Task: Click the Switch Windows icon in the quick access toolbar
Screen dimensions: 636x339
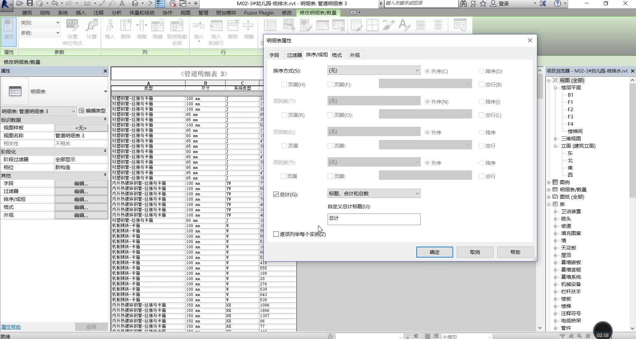Action: pos(183,4)
